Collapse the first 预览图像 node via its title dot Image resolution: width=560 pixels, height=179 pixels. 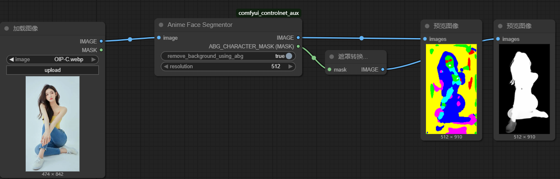click(427, 26)
